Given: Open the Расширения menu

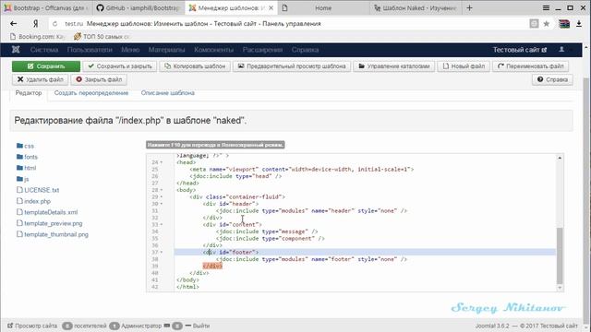Looking at the screenshot, I should tap(262, 50).
